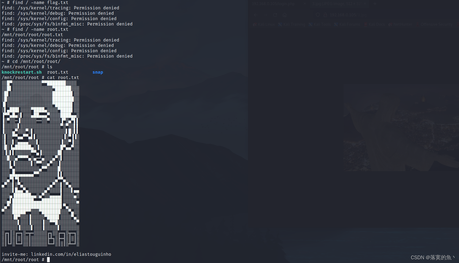The width and height of the screenshot is (459, 263).
Task: Click the JPEG image displayed in browser
Action: click(x=401, y=128)
